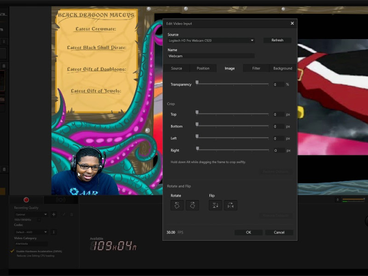368x276 pixels.
Task: Confirm changes with OK button
Action: click(248, 232)
